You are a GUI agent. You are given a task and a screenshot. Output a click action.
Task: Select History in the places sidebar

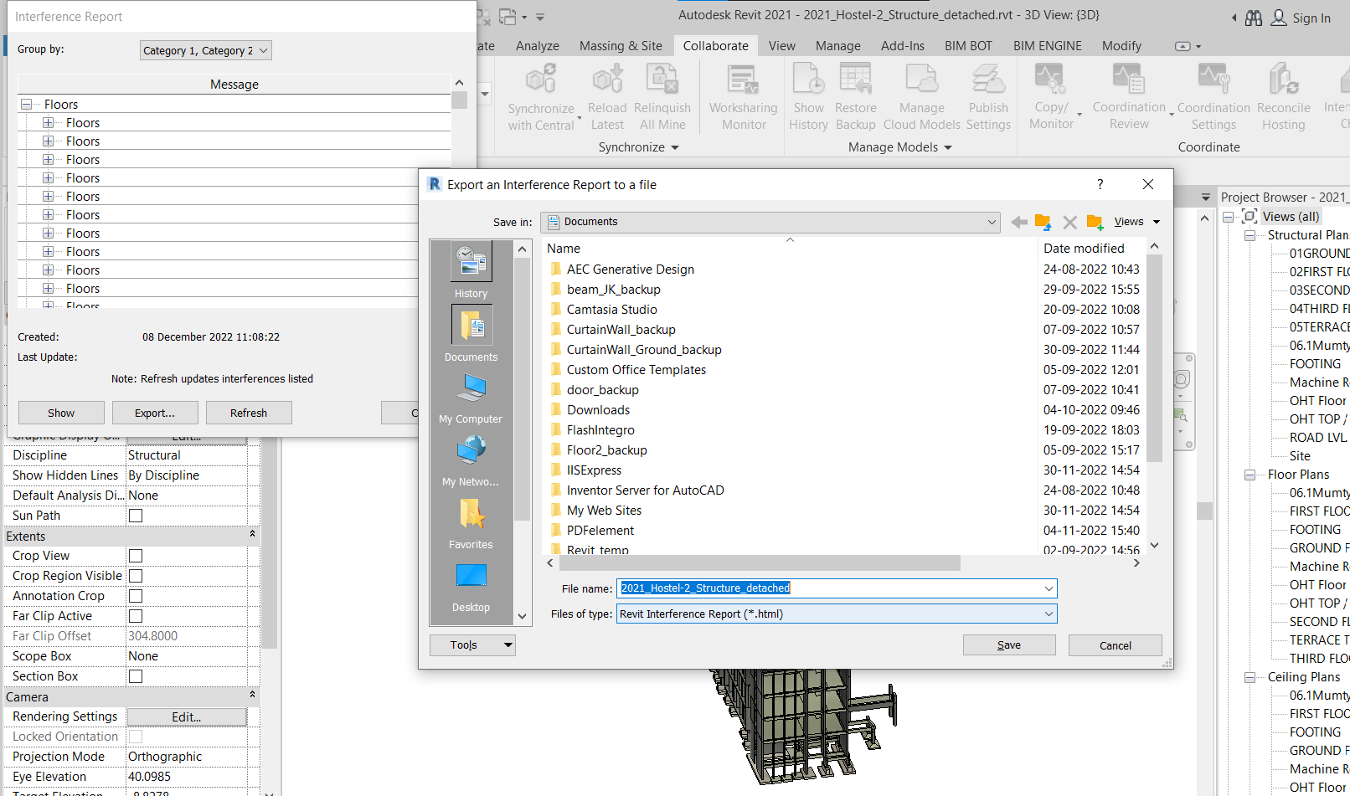click(x=471, y=270)
